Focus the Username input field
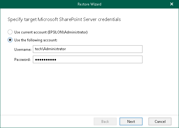179x128 pixels. 88,49
